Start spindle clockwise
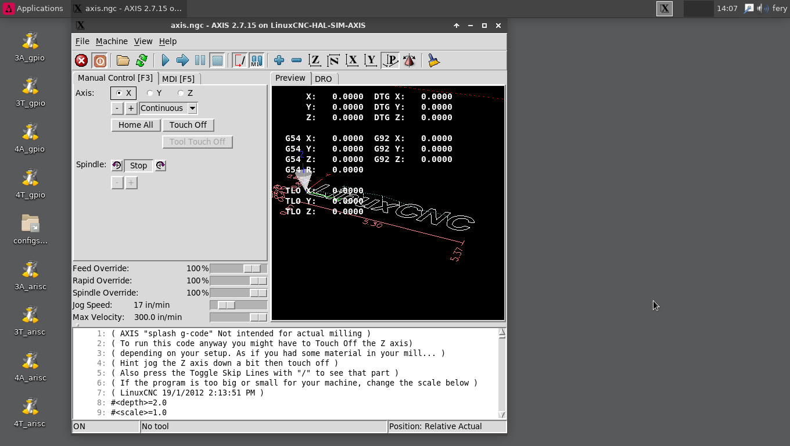Viewport: 790px width, 446px height. (160, 166)
